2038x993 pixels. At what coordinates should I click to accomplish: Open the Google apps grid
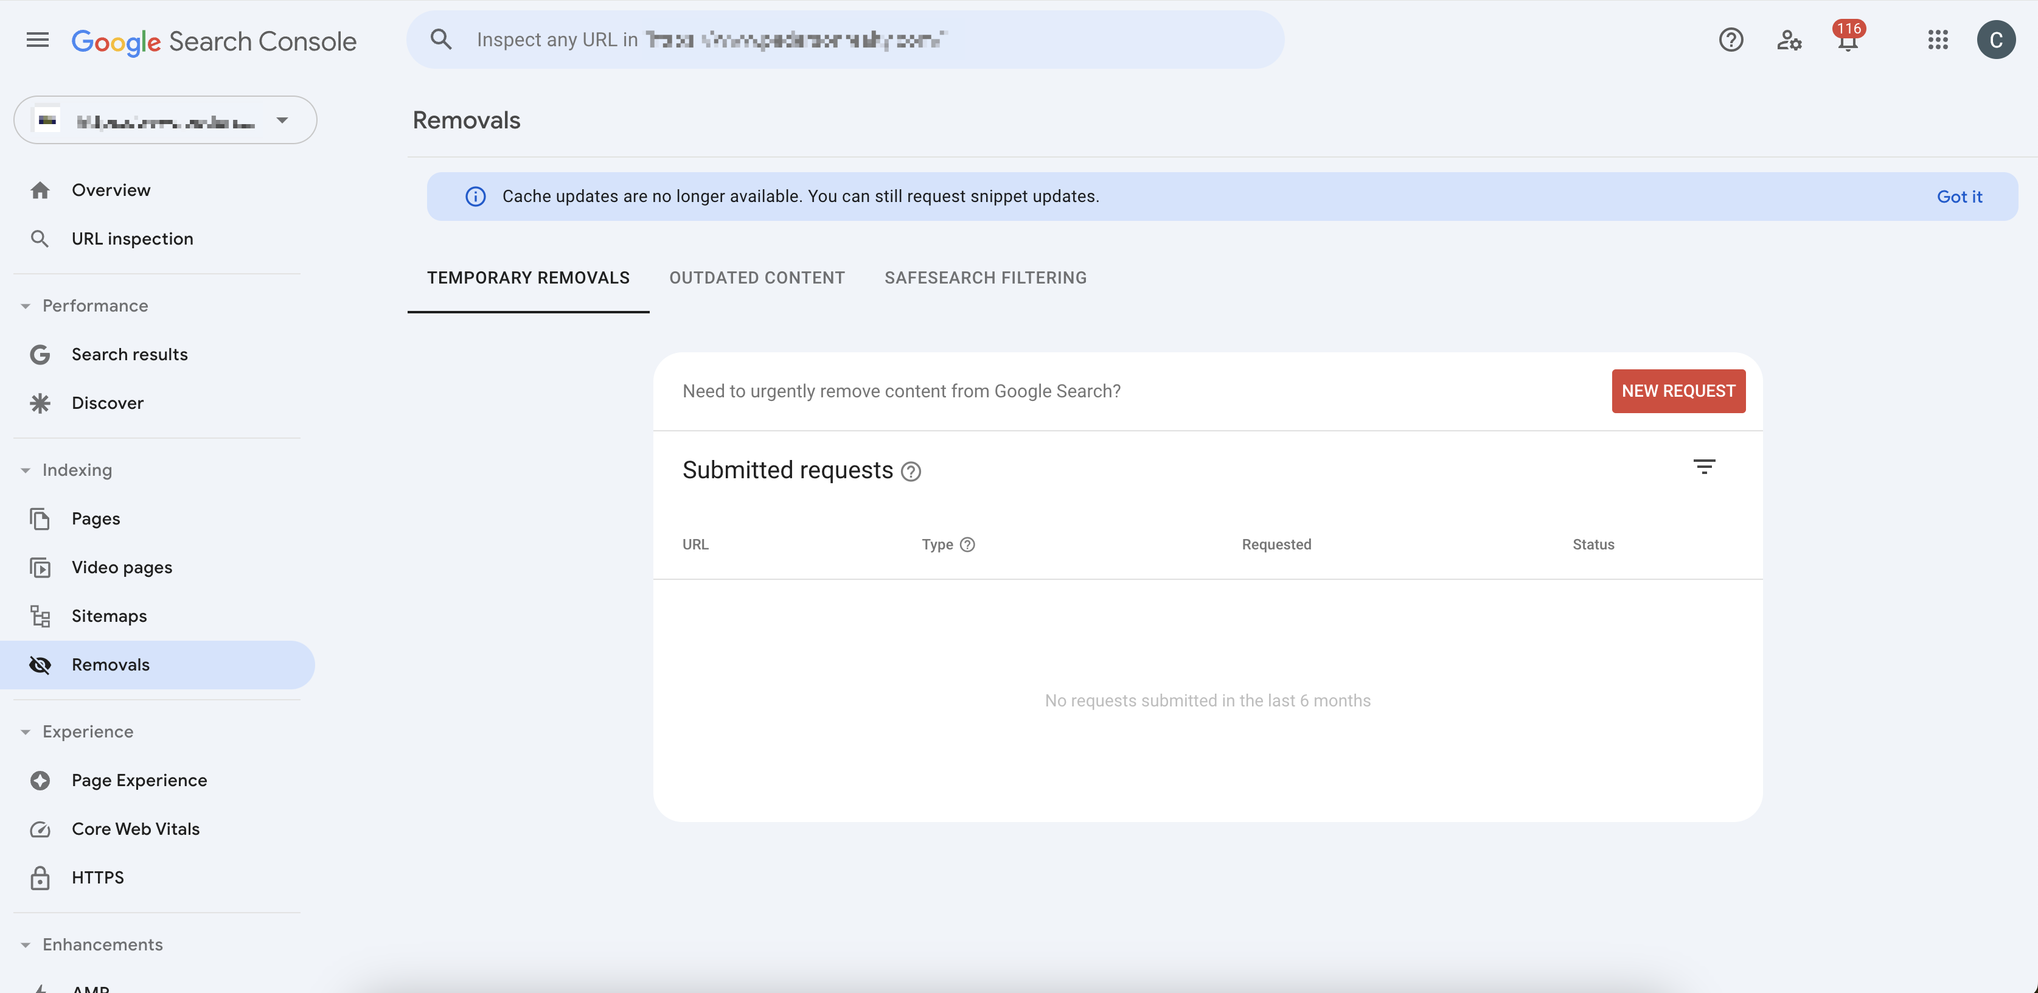pos(1938,40)
